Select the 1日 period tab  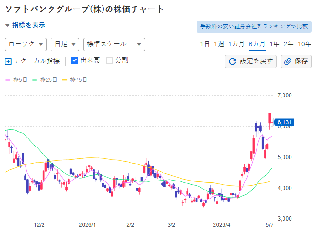tap(205, 44)
